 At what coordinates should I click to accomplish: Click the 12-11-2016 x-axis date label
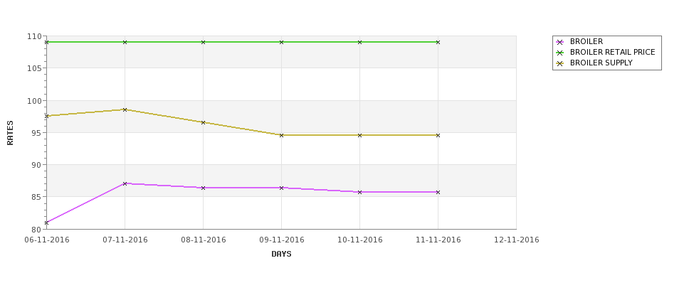(517, 240)
